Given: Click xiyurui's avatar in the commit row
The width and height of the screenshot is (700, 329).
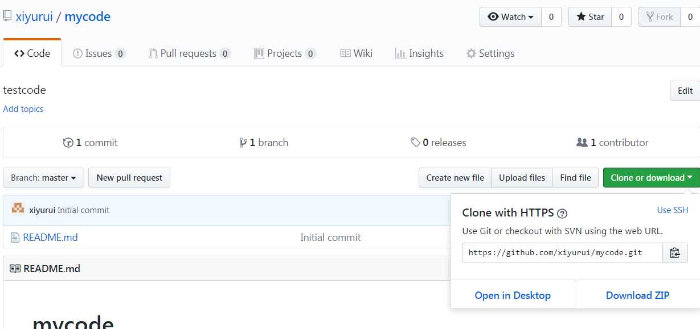Looking at the screenshot, I should [x=18, y=209].
